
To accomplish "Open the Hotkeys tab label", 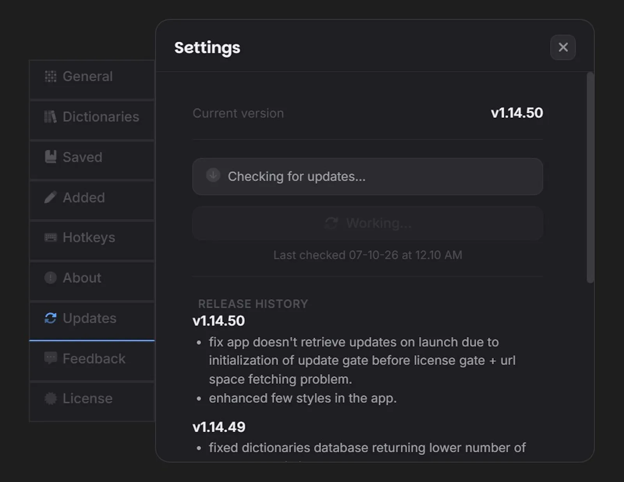I will (x=89, y=237).
